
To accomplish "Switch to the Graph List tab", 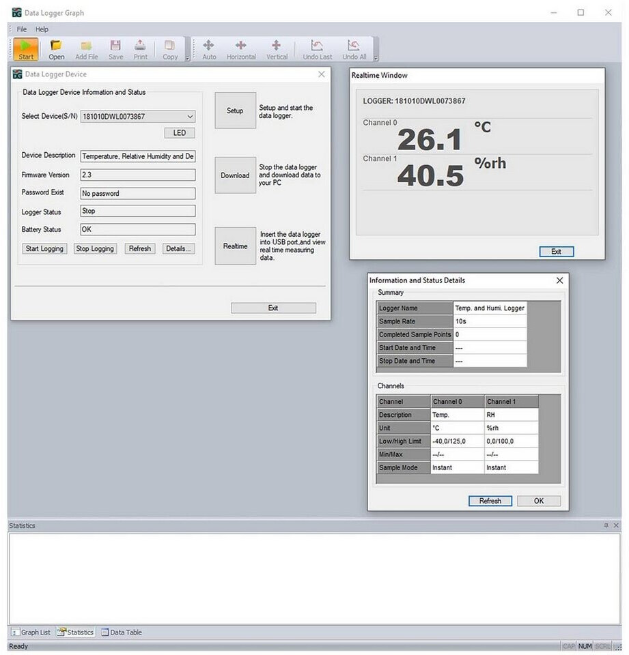I will (31, 632).
